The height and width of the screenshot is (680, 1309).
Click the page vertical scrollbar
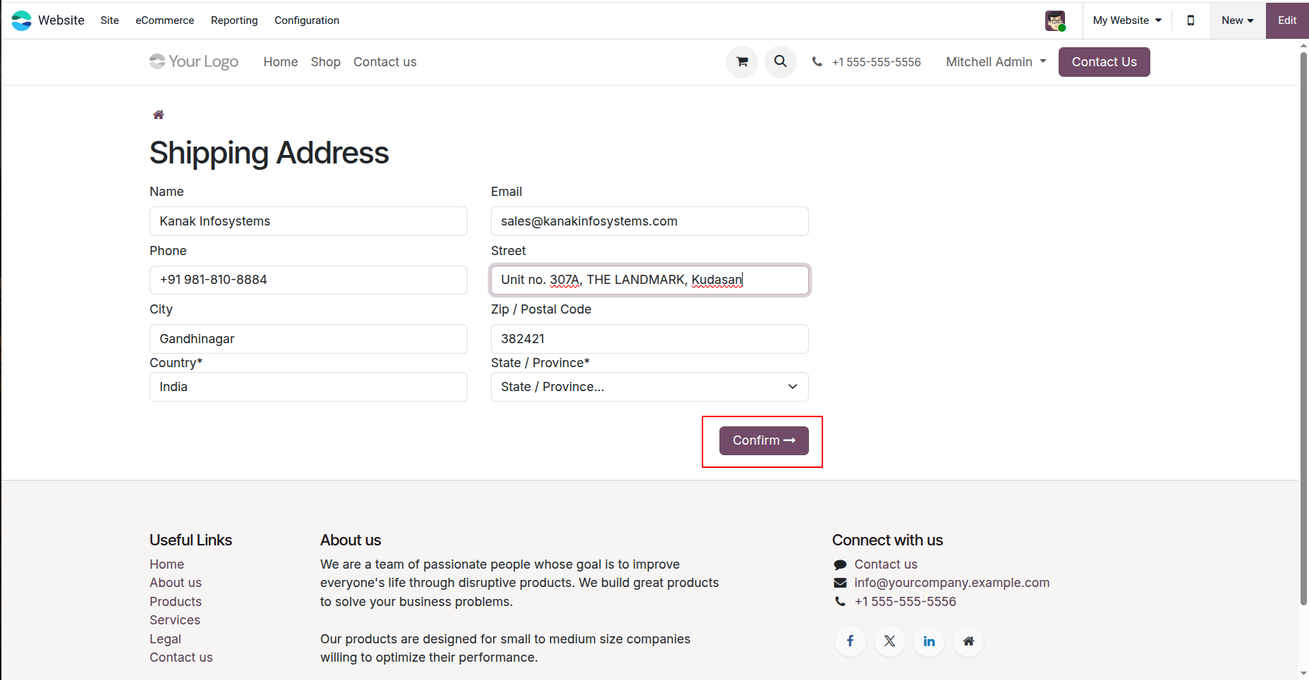click(1303, 328)
